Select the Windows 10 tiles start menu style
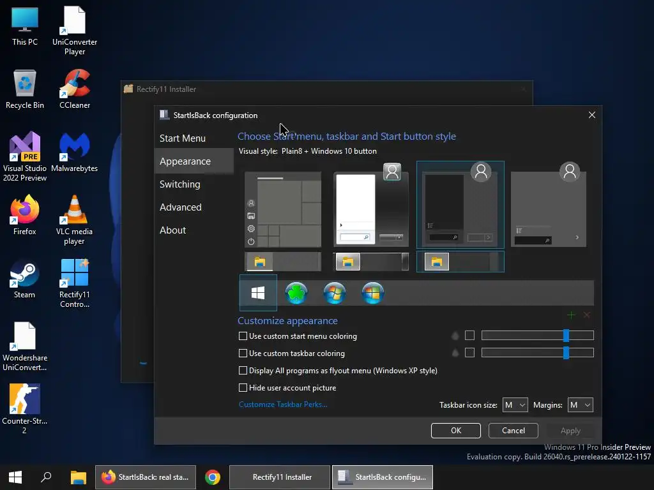The width and height of the screenshot is (654, 490). coord(283,209)
